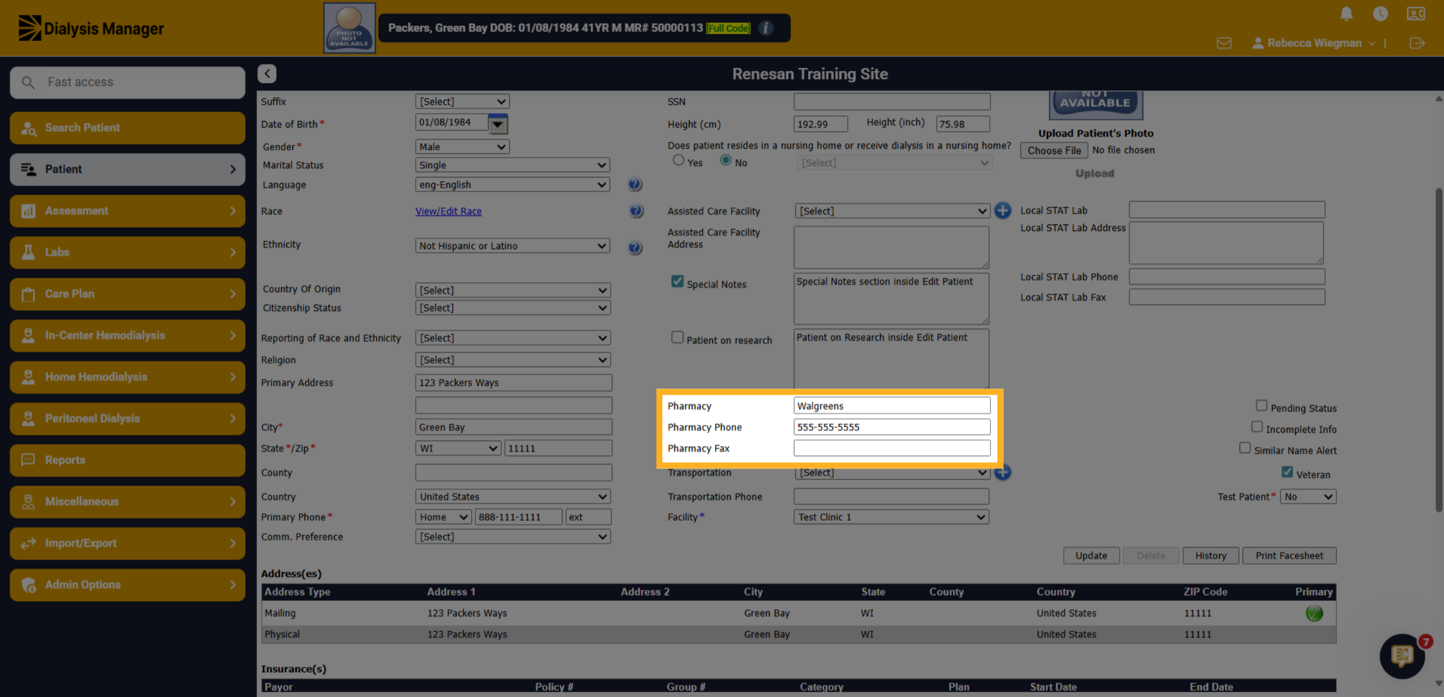Viewport: 1444px width, 697px height.
Task: Open the notifications bell icon
Action: [x=1347, y=14]
